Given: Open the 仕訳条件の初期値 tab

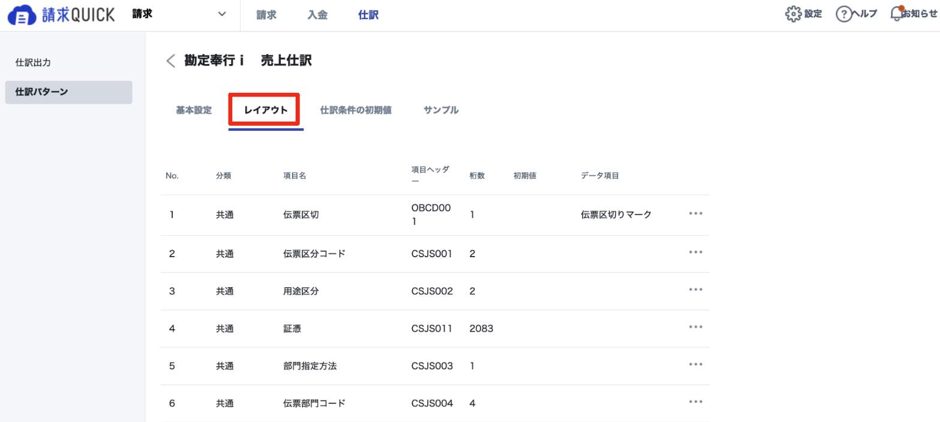Looking at the screenshot, I should point(356,110).
